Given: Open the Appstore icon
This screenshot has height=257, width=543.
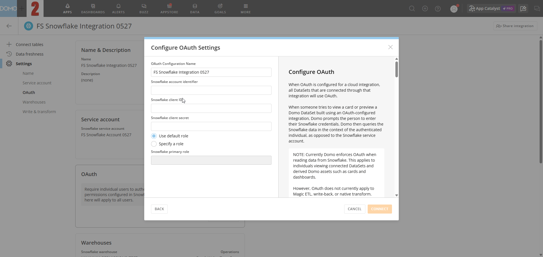Looking at the screenshot, I should coord(169,6).
